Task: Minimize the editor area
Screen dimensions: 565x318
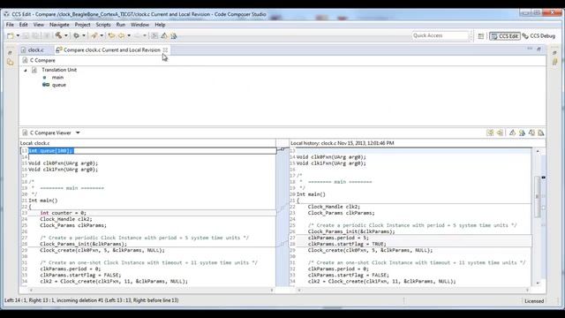Action: [x=530, y=49]
